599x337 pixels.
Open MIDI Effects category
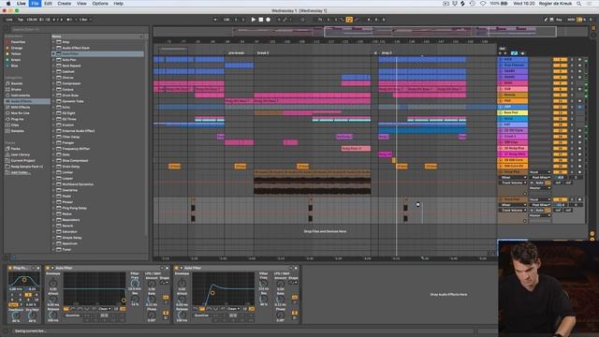21,108
